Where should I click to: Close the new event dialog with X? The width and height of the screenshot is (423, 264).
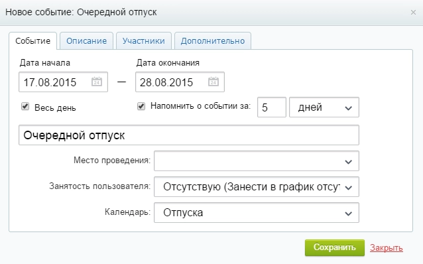pos(413,12)
